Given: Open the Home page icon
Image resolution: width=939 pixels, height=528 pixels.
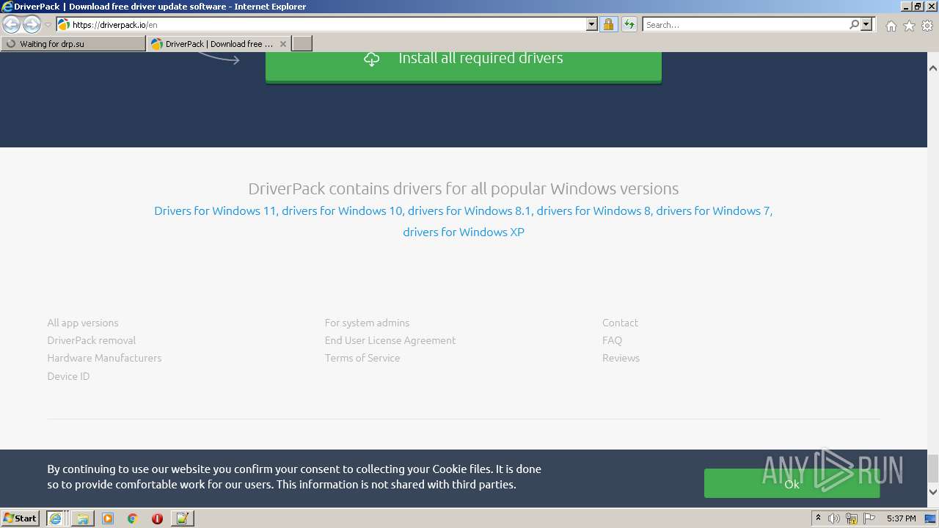Looking at the screenshot, I should pyautogui.click(x=891, y=26).
